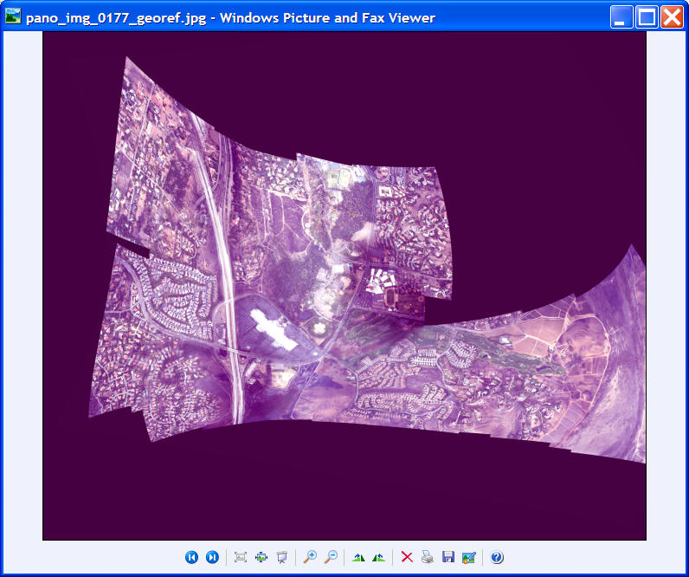Screen dimensions: 689x577
Task: Click the title text pano_img_0177_georef.jpg
Action: click(x=116, y=18)
